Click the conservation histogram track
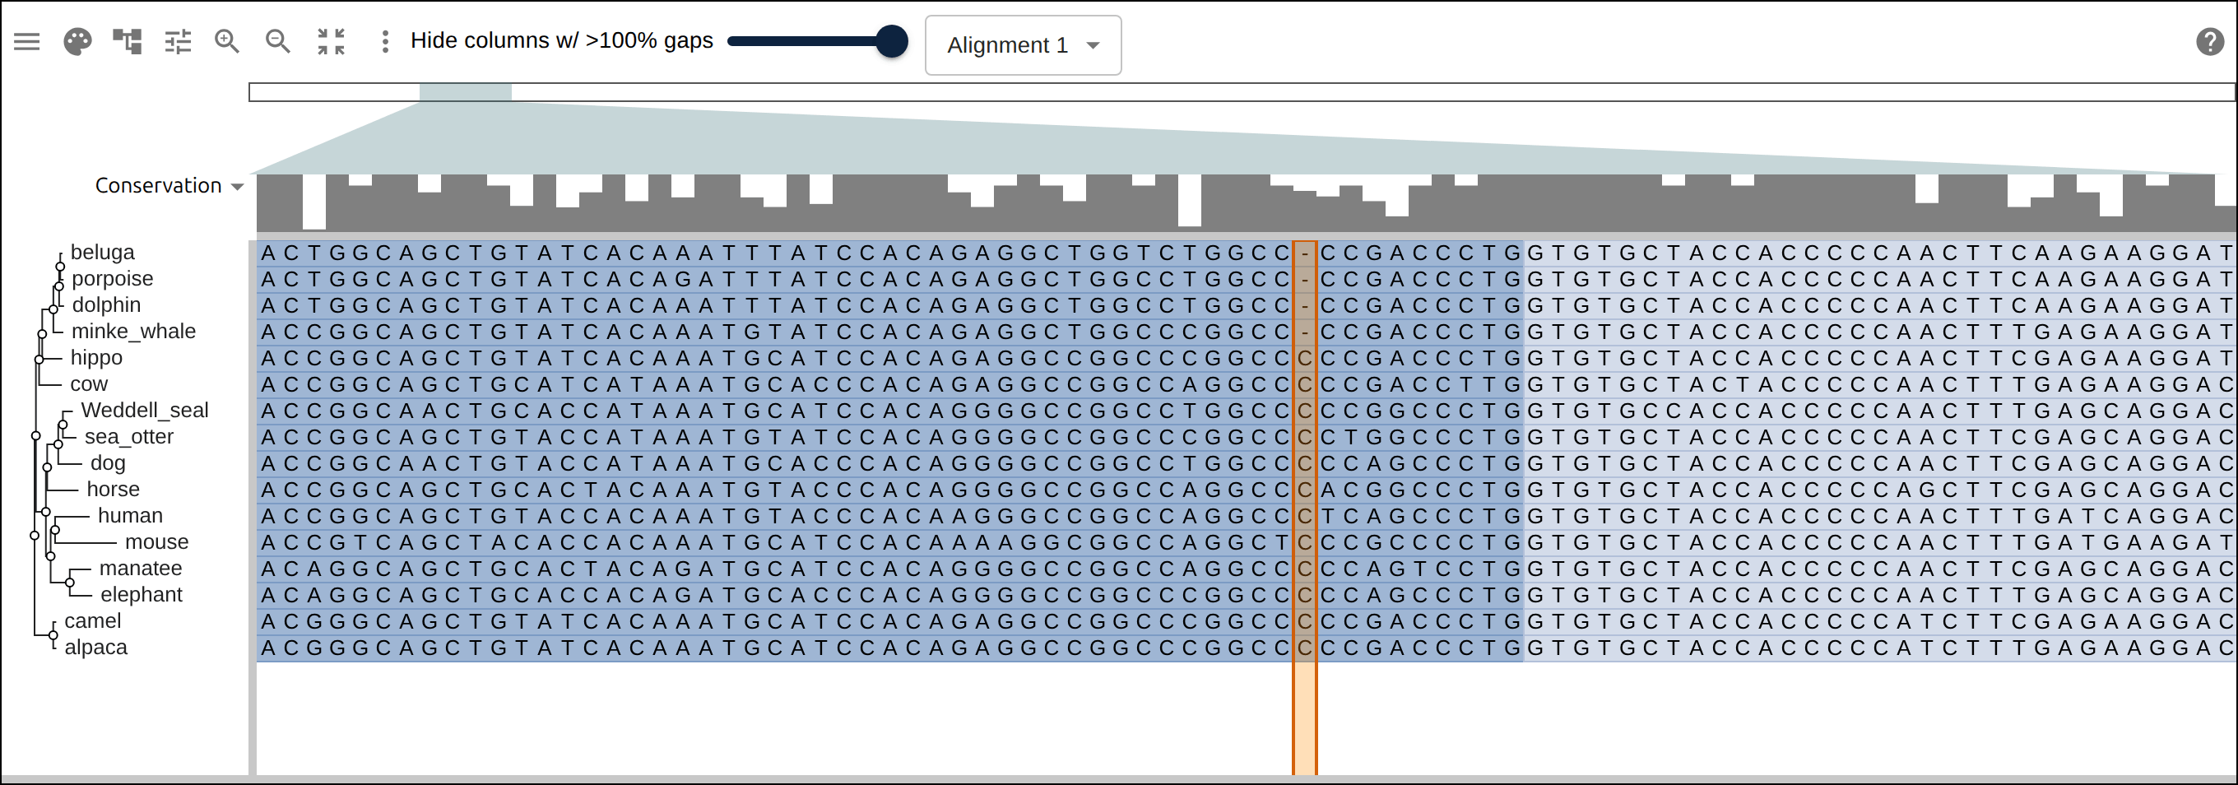 (x=1245, y=202)
